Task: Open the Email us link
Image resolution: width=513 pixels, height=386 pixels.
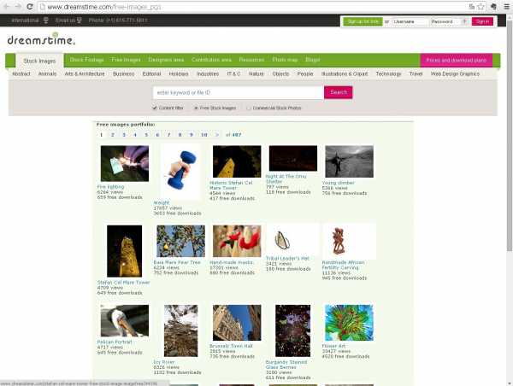Action: tap(68, 20)
